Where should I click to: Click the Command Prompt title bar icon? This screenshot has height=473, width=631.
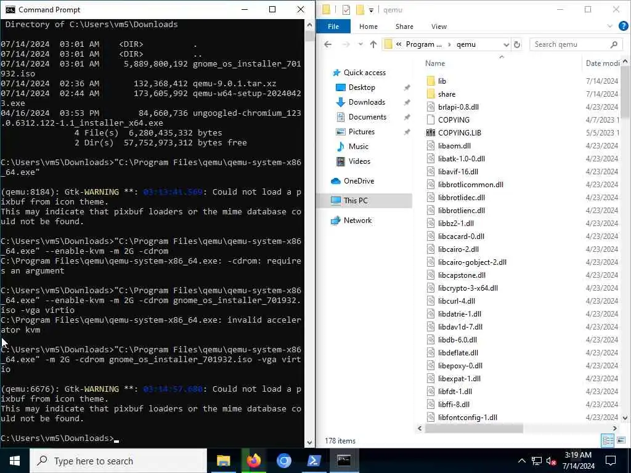coord(10,10)
